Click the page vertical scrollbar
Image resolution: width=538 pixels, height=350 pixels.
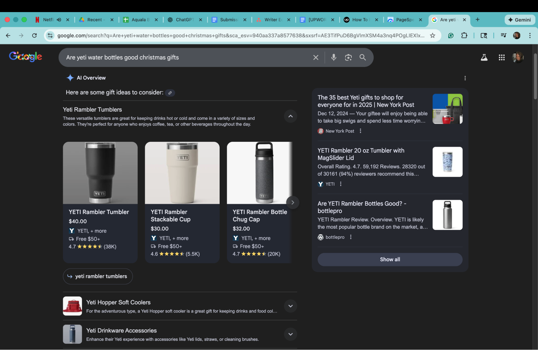535,77
